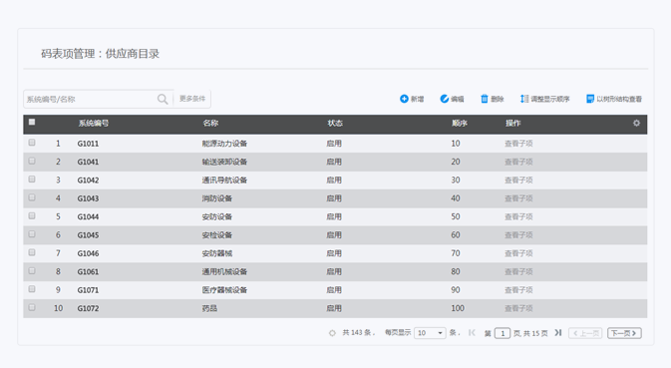Viewport: 671px width, 368px height.
Task: Open the 每页显示 page size dropdown
Action: (x=430, y=333)
